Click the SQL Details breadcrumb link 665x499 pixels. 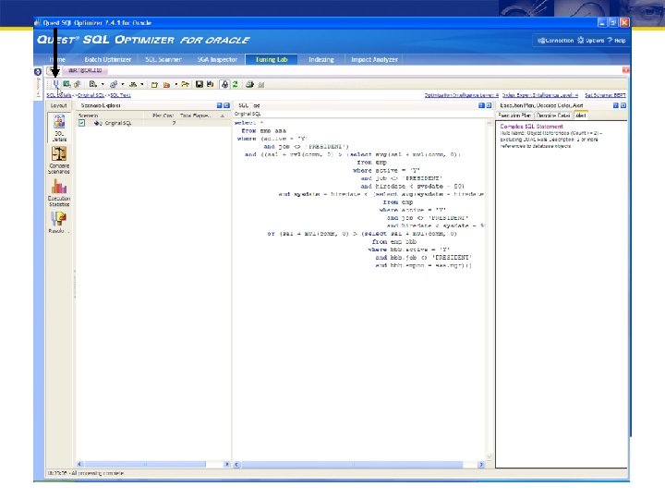pos(58,95)
